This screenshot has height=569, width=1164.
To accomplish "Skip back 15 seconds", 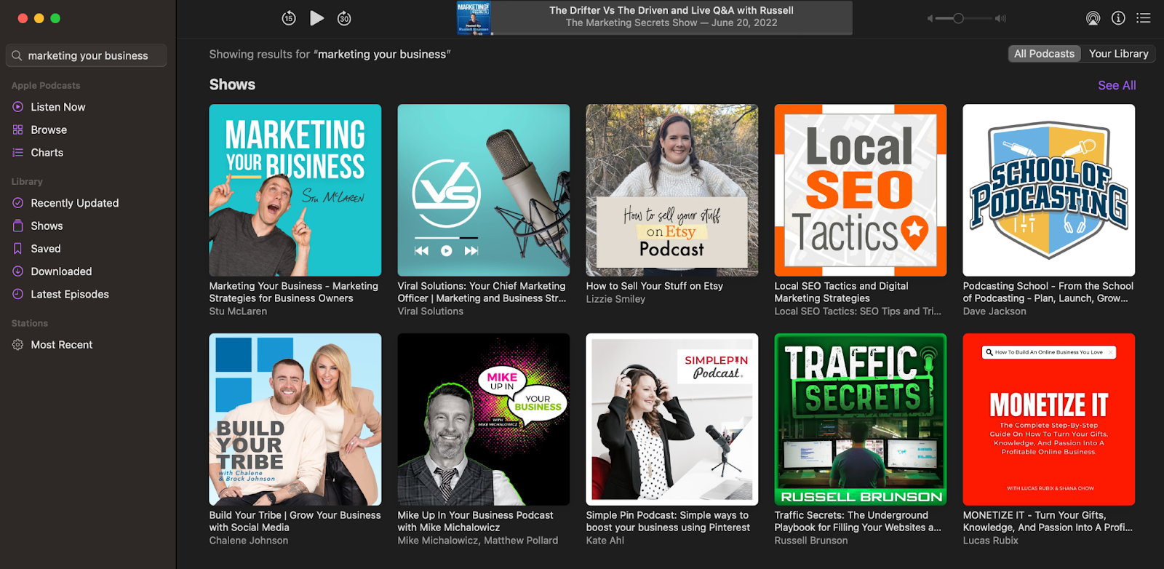I will (x=289, y=18).
